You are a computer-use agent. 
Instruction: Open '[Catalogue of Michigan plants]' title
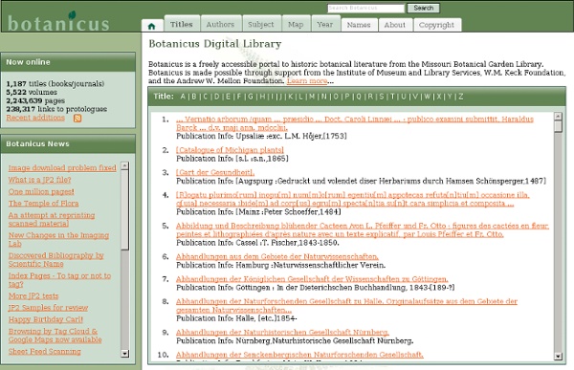pos(230,150)
